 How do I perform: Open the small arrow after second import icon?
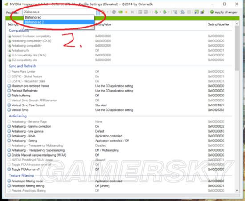(169, 12)
